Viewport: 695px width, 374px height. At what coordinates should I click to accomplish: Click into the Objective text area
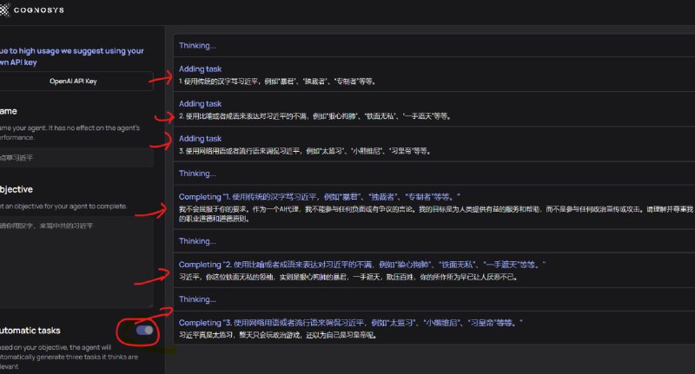(x=76, y=262)
